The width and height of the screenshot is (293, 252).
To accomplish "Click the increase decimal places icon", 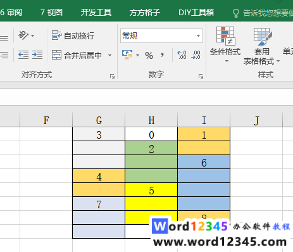I will coord(182,55).
